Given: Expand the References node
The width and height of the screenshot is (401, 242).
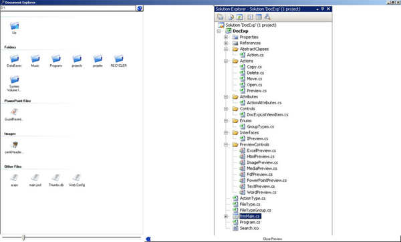Looking at the screenshot, I should 226,43.
